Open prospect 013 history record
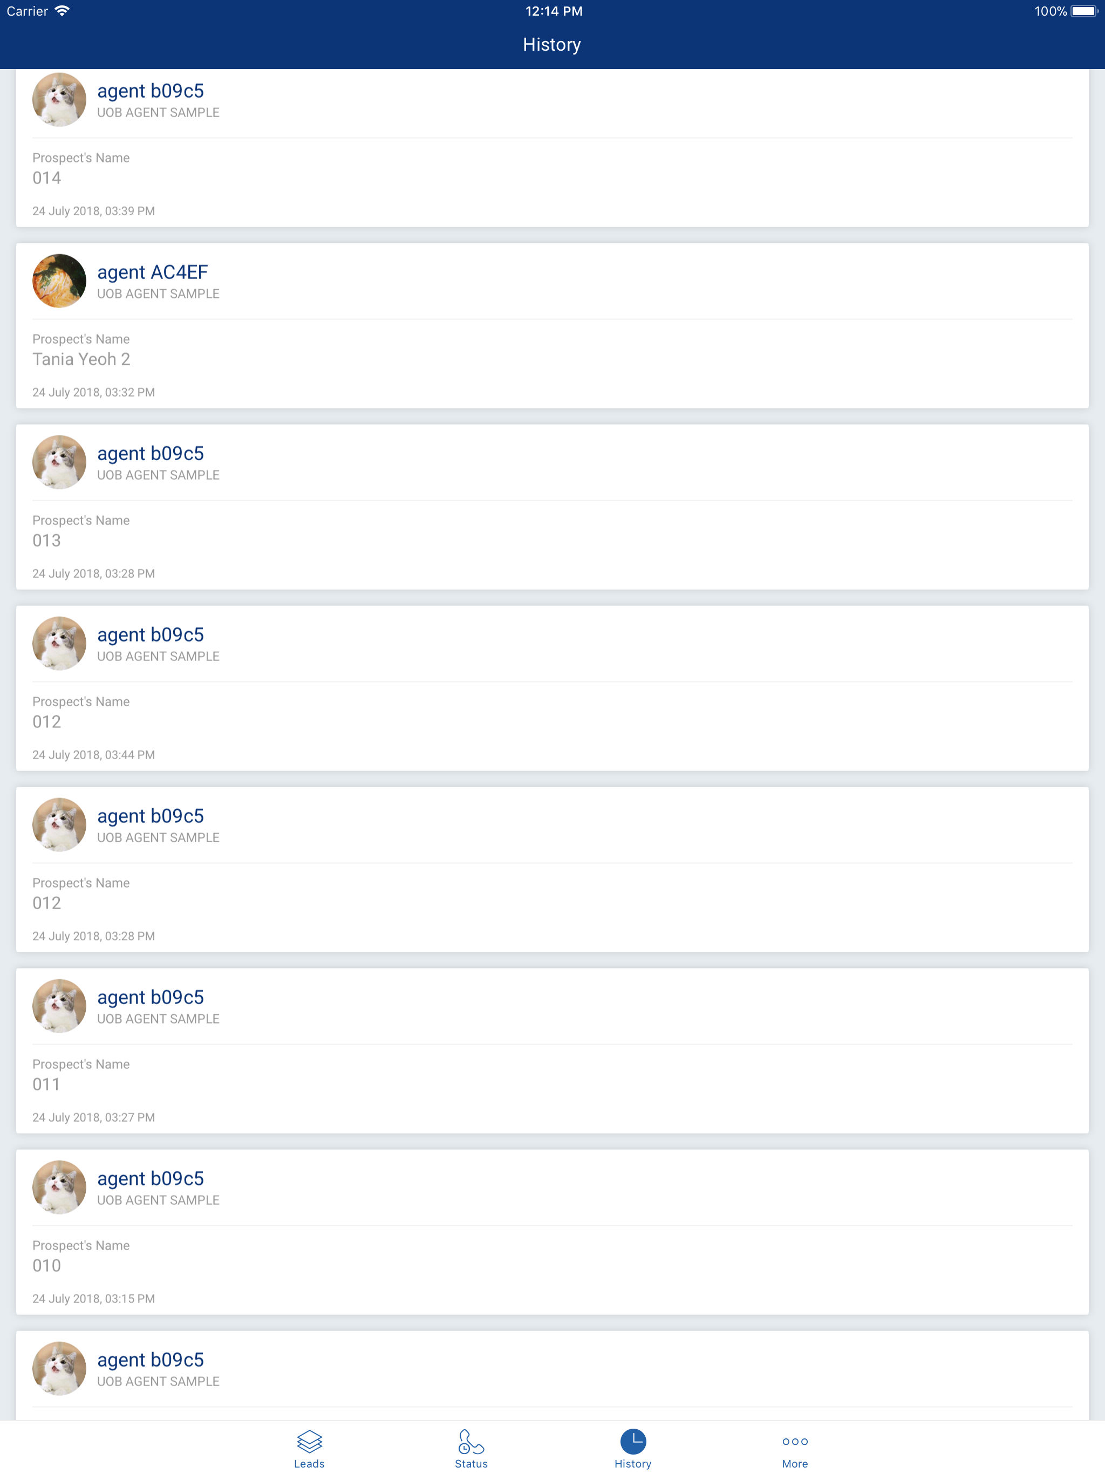This screenshot has width=1105, height=1474. (552, 507)
